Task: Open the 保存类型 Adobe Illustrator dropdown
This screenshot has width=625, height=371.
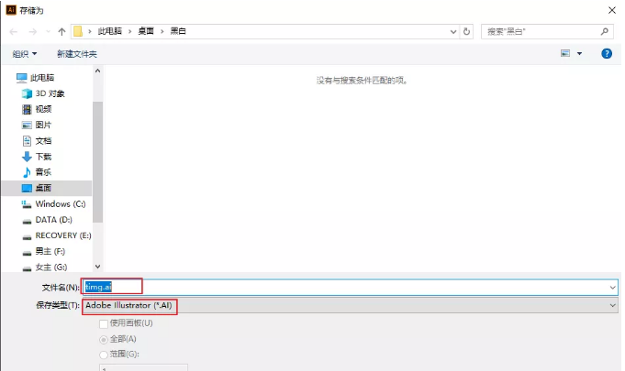Action: [350, 305]
